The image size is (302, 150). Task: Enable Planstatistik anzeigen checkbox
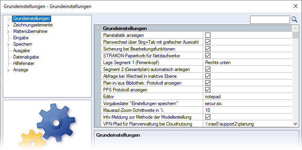pos(208,35)
